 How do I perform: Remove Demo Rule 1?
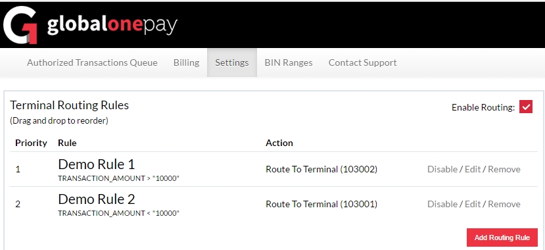[504, 169]
